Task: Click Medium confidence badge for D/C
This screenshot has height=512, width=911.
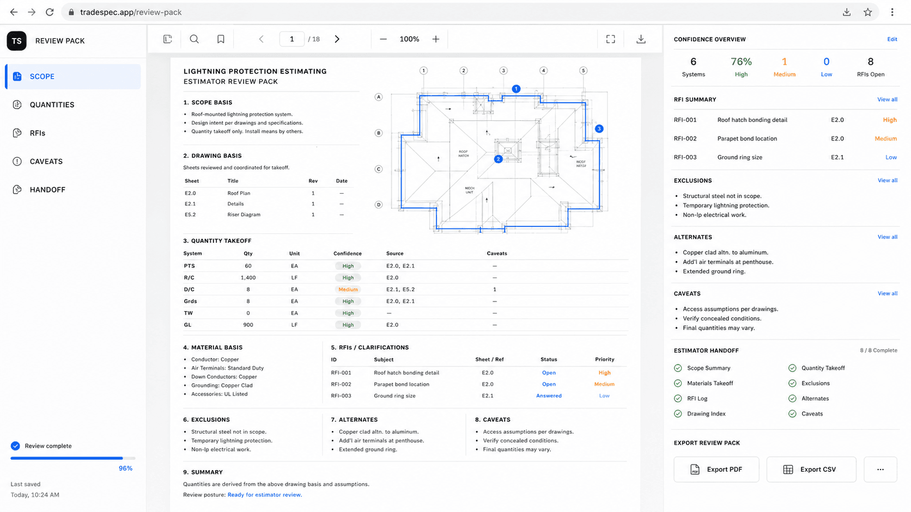Action: click(x=348, y=289)
